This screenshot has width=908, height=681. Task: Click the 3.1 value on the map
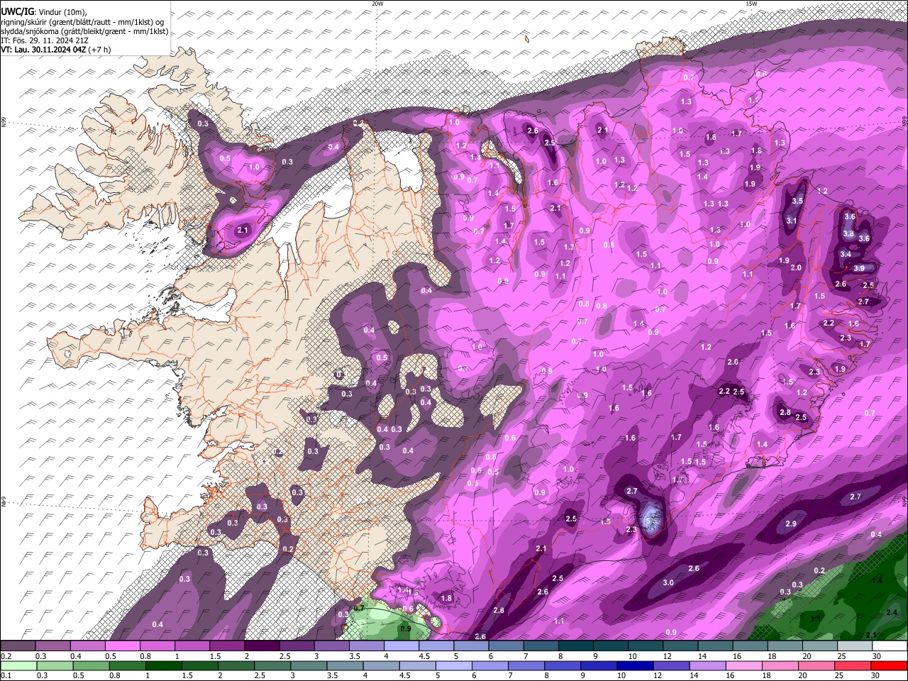(792, 221)
